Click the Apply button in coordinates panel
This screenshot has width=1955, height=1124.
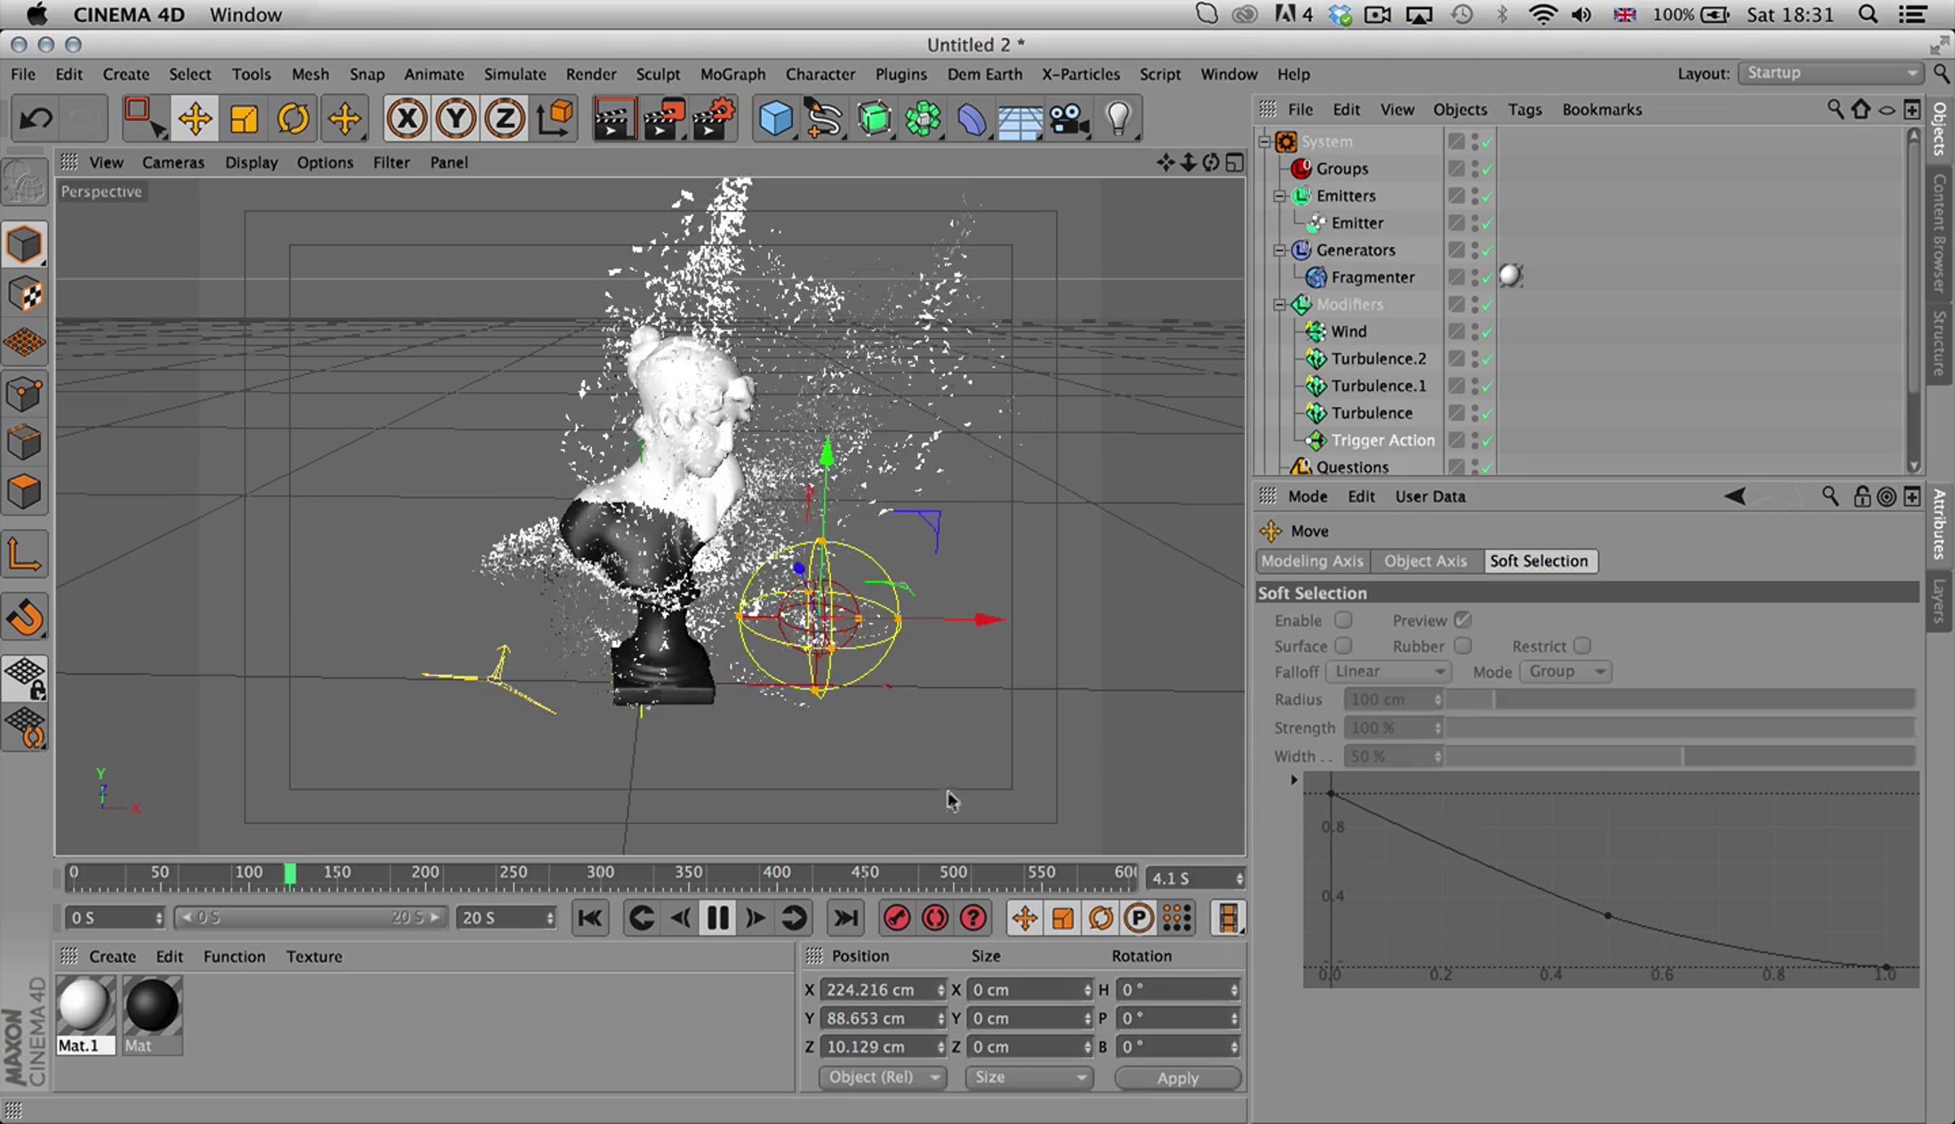[x=1178, y=1078]
